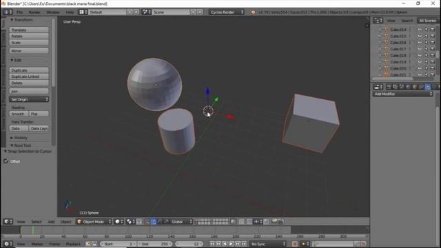The height and width of the screenshot is (248, 441).
Task: Open the Global transform orientation dropdown
Action: [181, 222]
